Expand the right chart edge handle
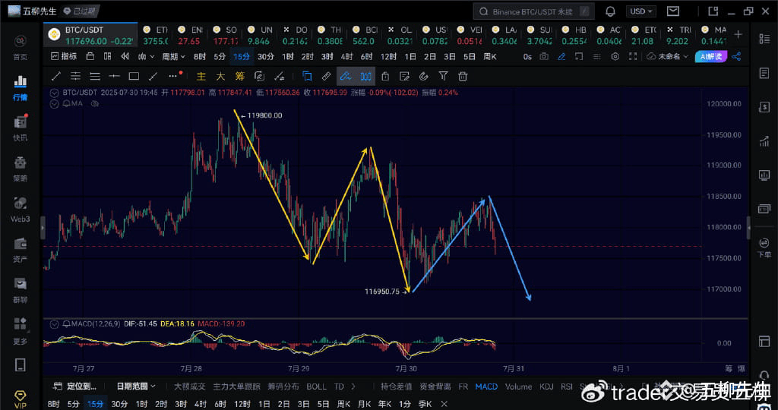Image resolution: width=778 pixels, height=410 pixels. point(748,228)
